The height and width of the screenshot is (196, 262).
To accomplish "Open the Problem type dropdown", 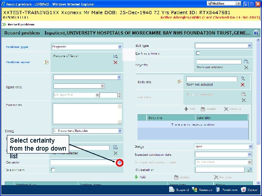I will tap(120, 47).
